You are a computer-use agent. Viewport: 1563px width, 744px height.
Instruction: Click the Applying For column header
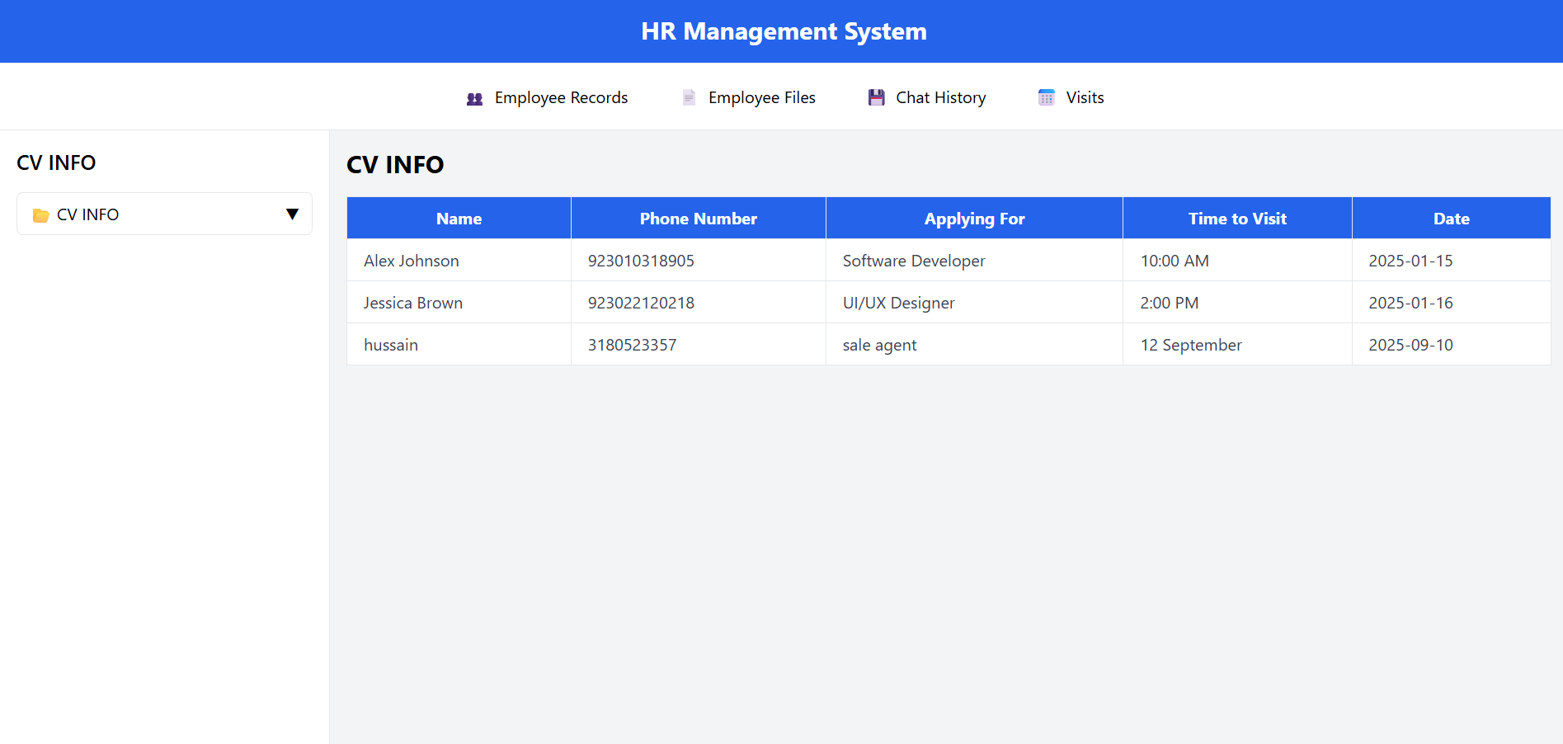[x=974, y=218]
